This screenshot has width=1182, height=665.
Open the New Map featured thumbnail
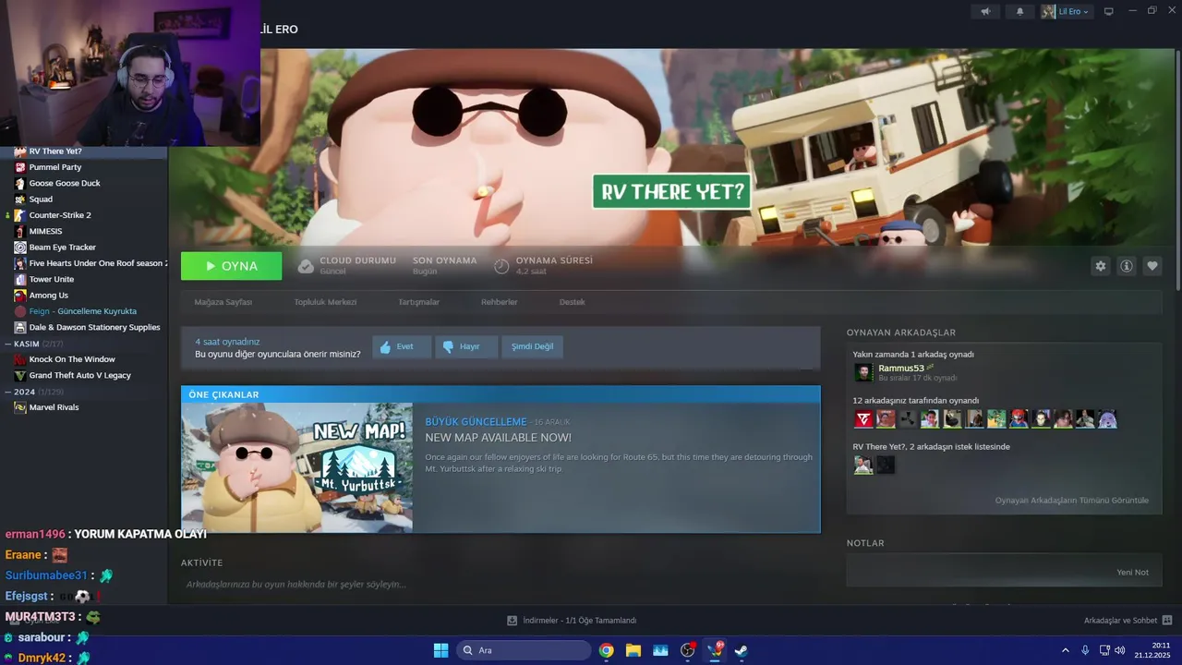tap(297, 468)
